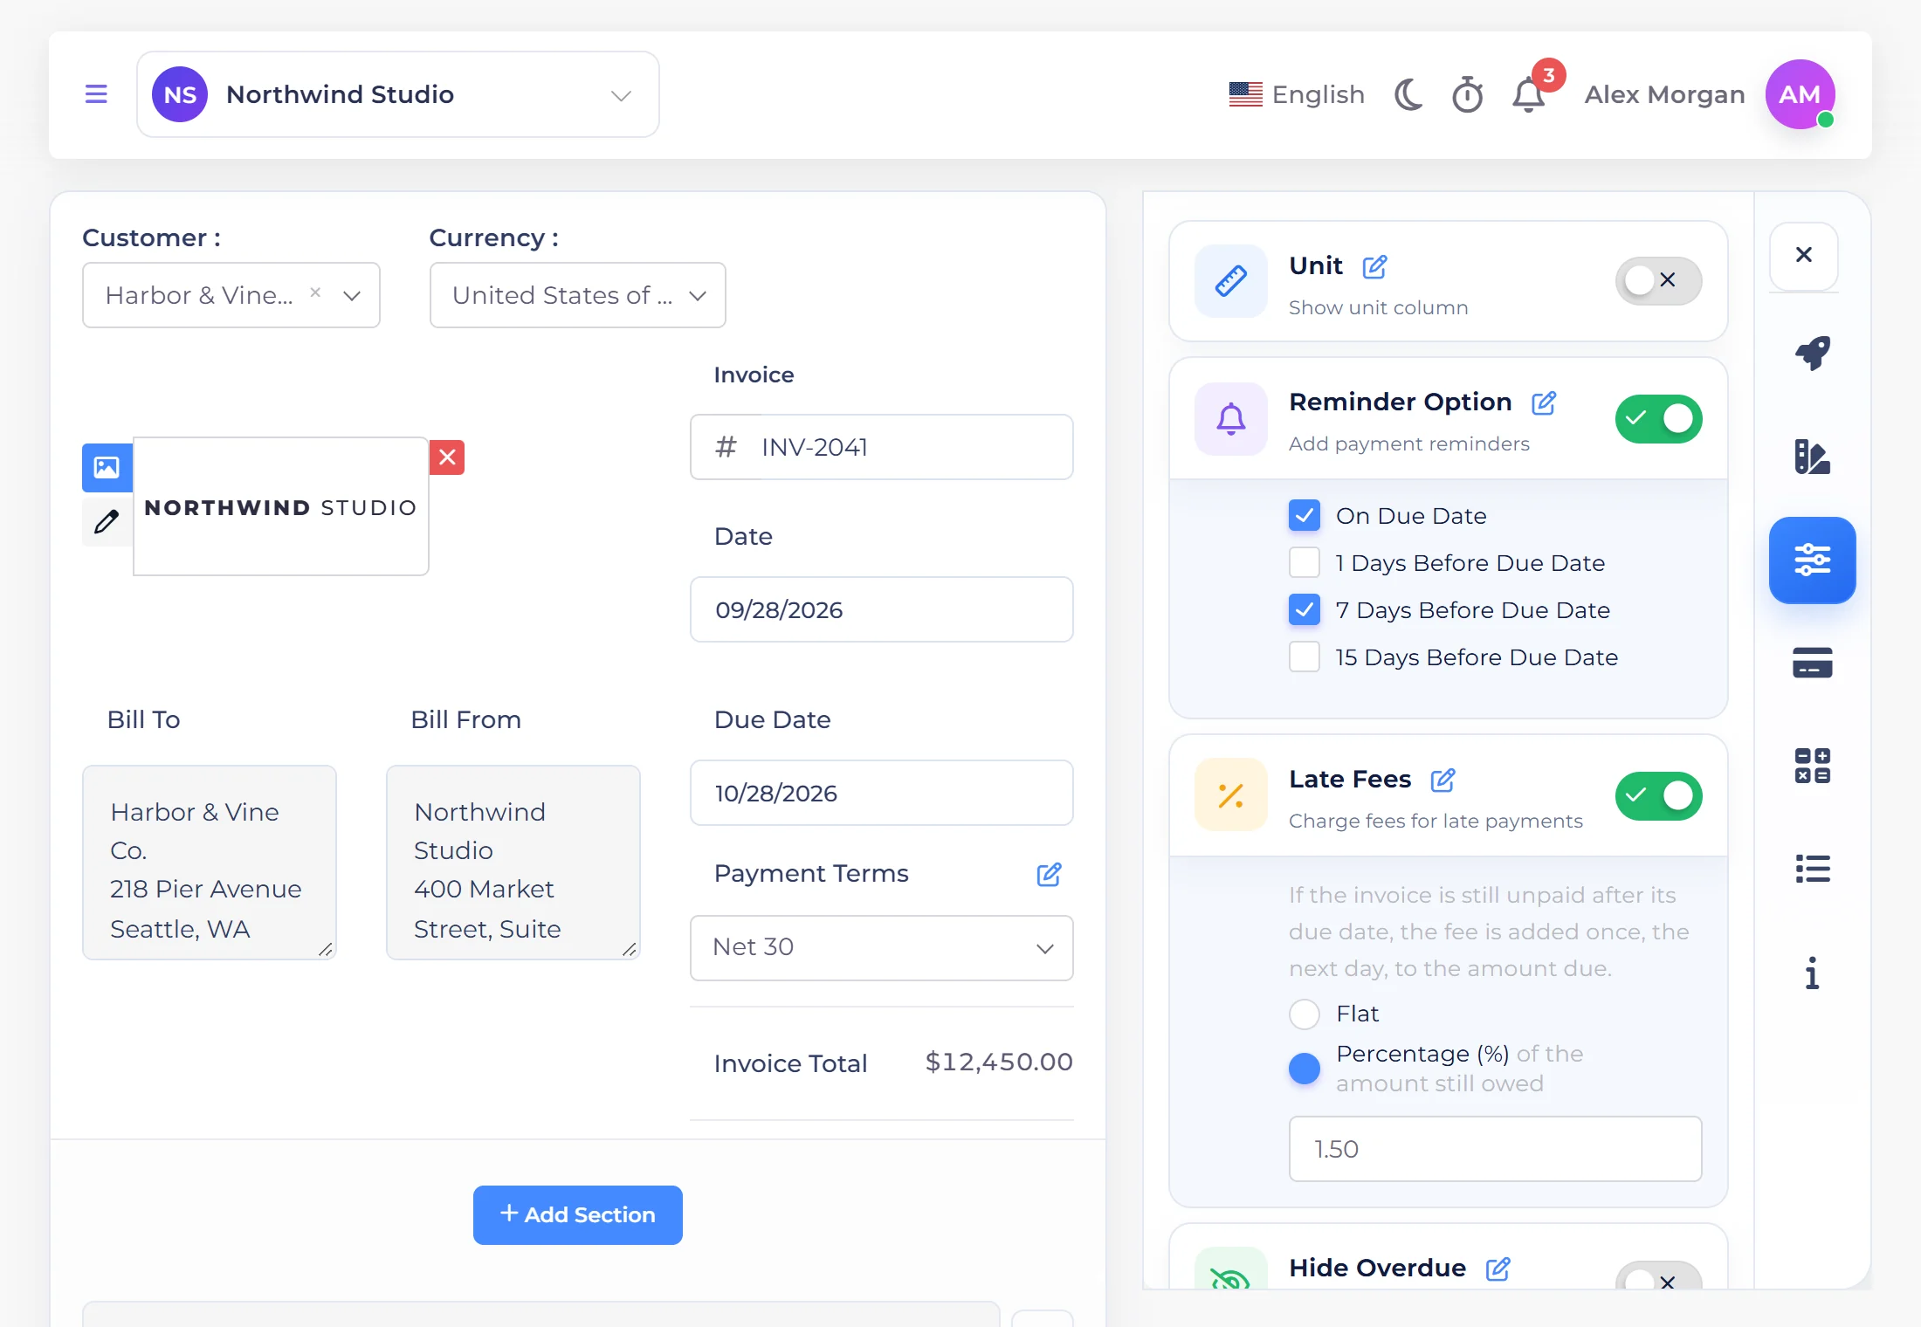This screenshot has height=1327, width=1921.
Task: Select the sliders settings sidebar tab
Action: [1813, 560]
